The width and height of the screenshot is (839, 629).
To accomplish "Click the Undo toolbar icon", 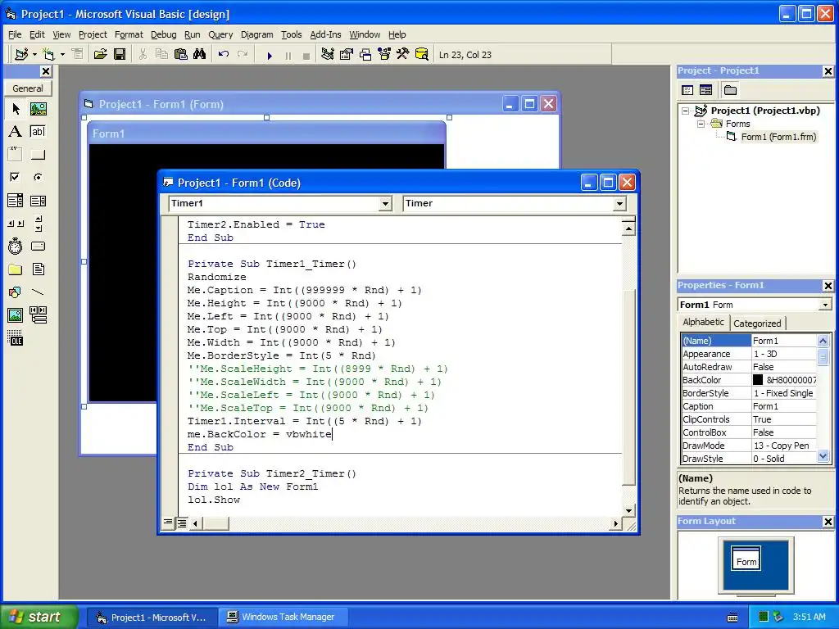I will click(224, 55).
